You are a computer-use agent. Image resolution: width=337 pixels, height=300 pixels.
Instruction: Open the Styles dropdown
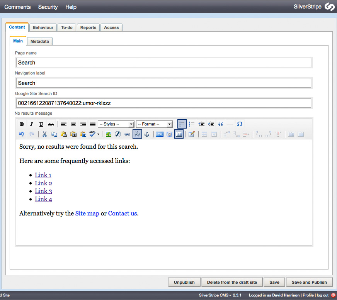116,124
